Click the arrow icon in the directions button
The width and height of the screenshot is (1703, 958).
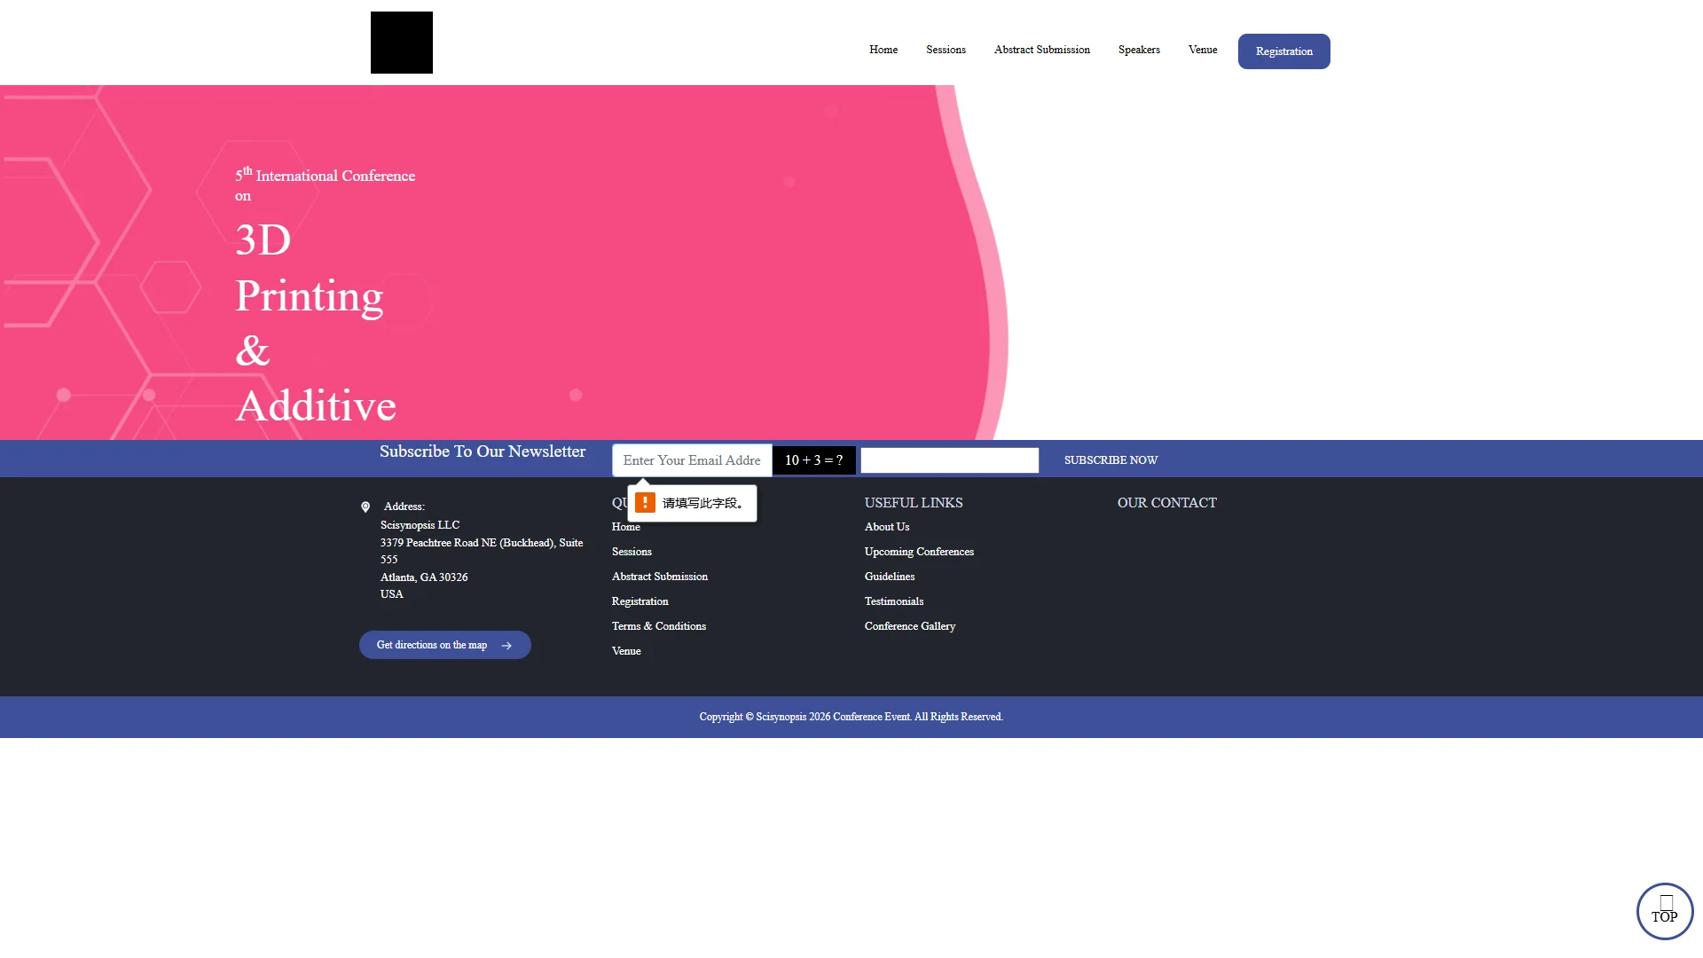point(506,646)
